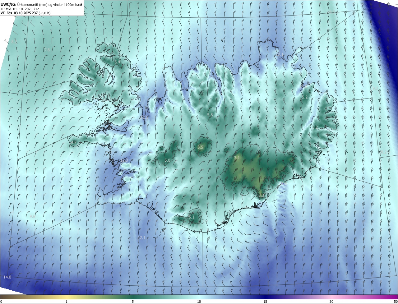This screenshot has width=398, height=304.
Task: Click the 1 tick label on the colour scale
Action: tap(67, 302)
